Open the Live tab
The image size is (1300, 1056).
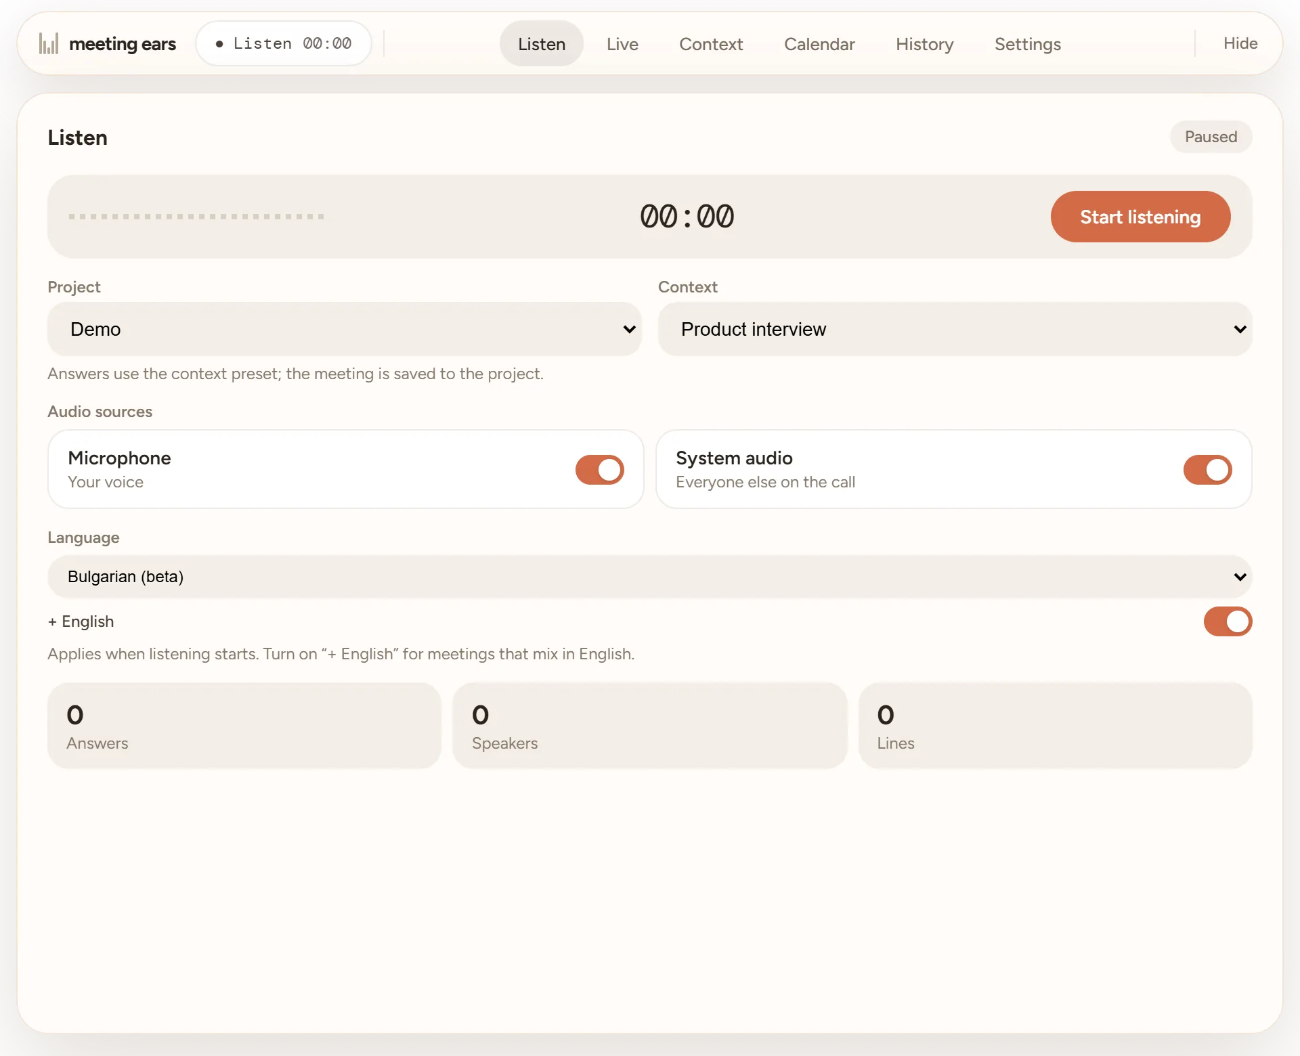tap(622, 44)
